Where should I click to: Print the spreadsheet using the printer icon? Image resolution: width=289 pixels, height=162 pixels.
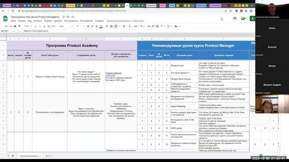pyautogui.click(x=15, y=26)
